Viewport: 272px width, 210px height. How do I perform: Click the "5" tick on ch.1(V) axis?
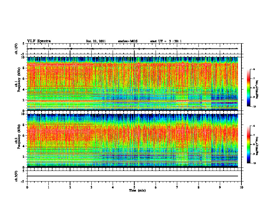[24, 44]
